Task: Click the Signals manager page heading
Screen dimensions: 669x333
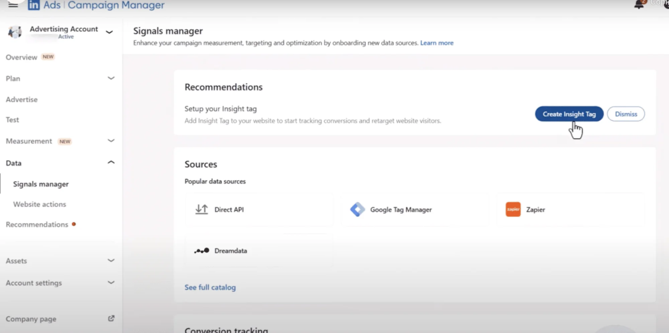Action: pos(168,31)
